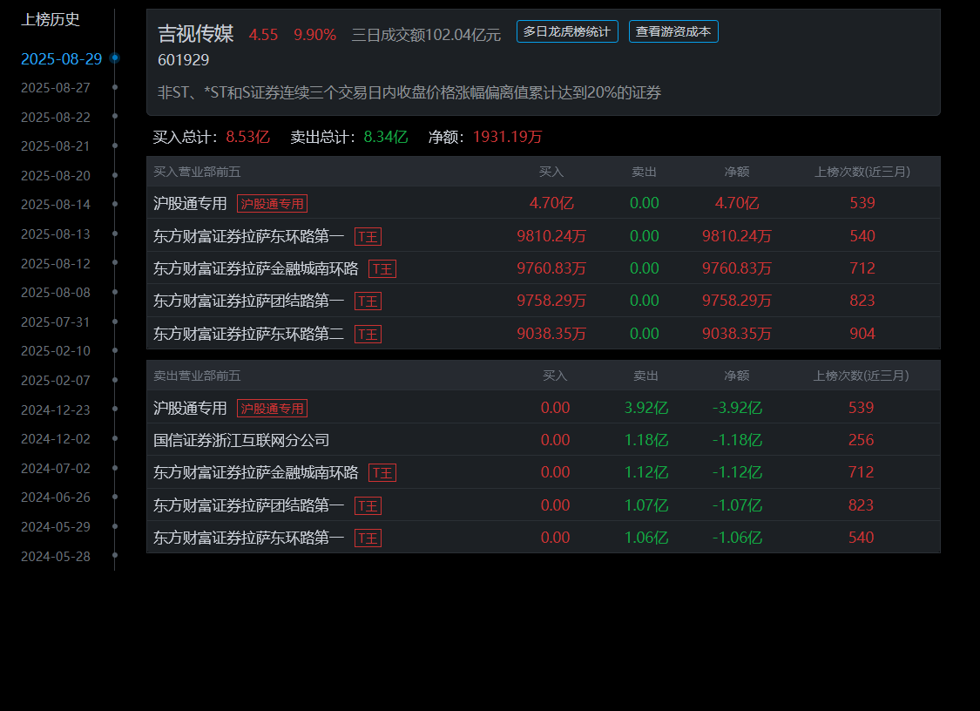The width and height of the screenshot is (980, 711).
Task: Choose history date 2025-08-21
Action: point(56,146)
